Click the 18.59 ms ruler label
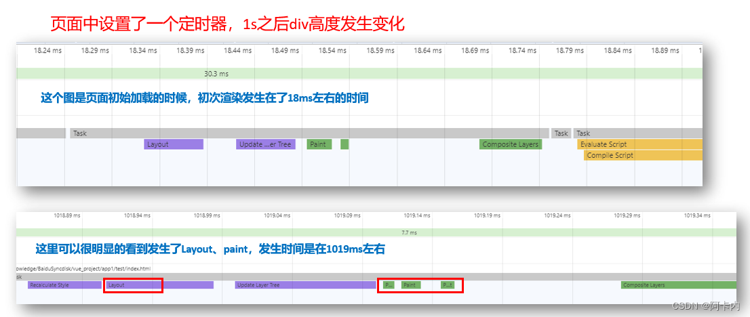Viewport: 750px width, 317px height. (x=380, y=51)
